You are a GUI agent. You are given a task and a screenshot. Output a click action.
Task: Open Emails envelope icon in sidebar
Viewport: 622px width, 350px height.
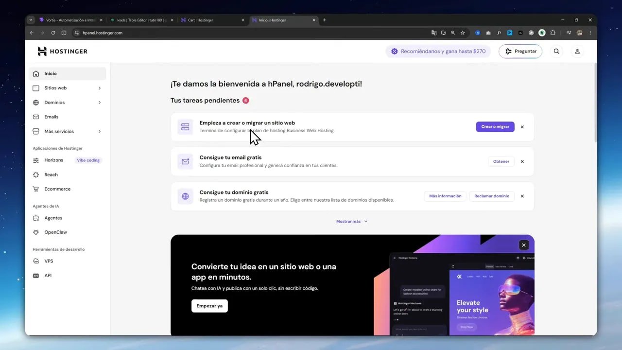[36, 117]
